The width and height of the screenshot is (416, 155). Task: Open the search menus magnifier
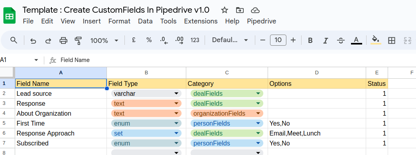(x=14, y=40)
